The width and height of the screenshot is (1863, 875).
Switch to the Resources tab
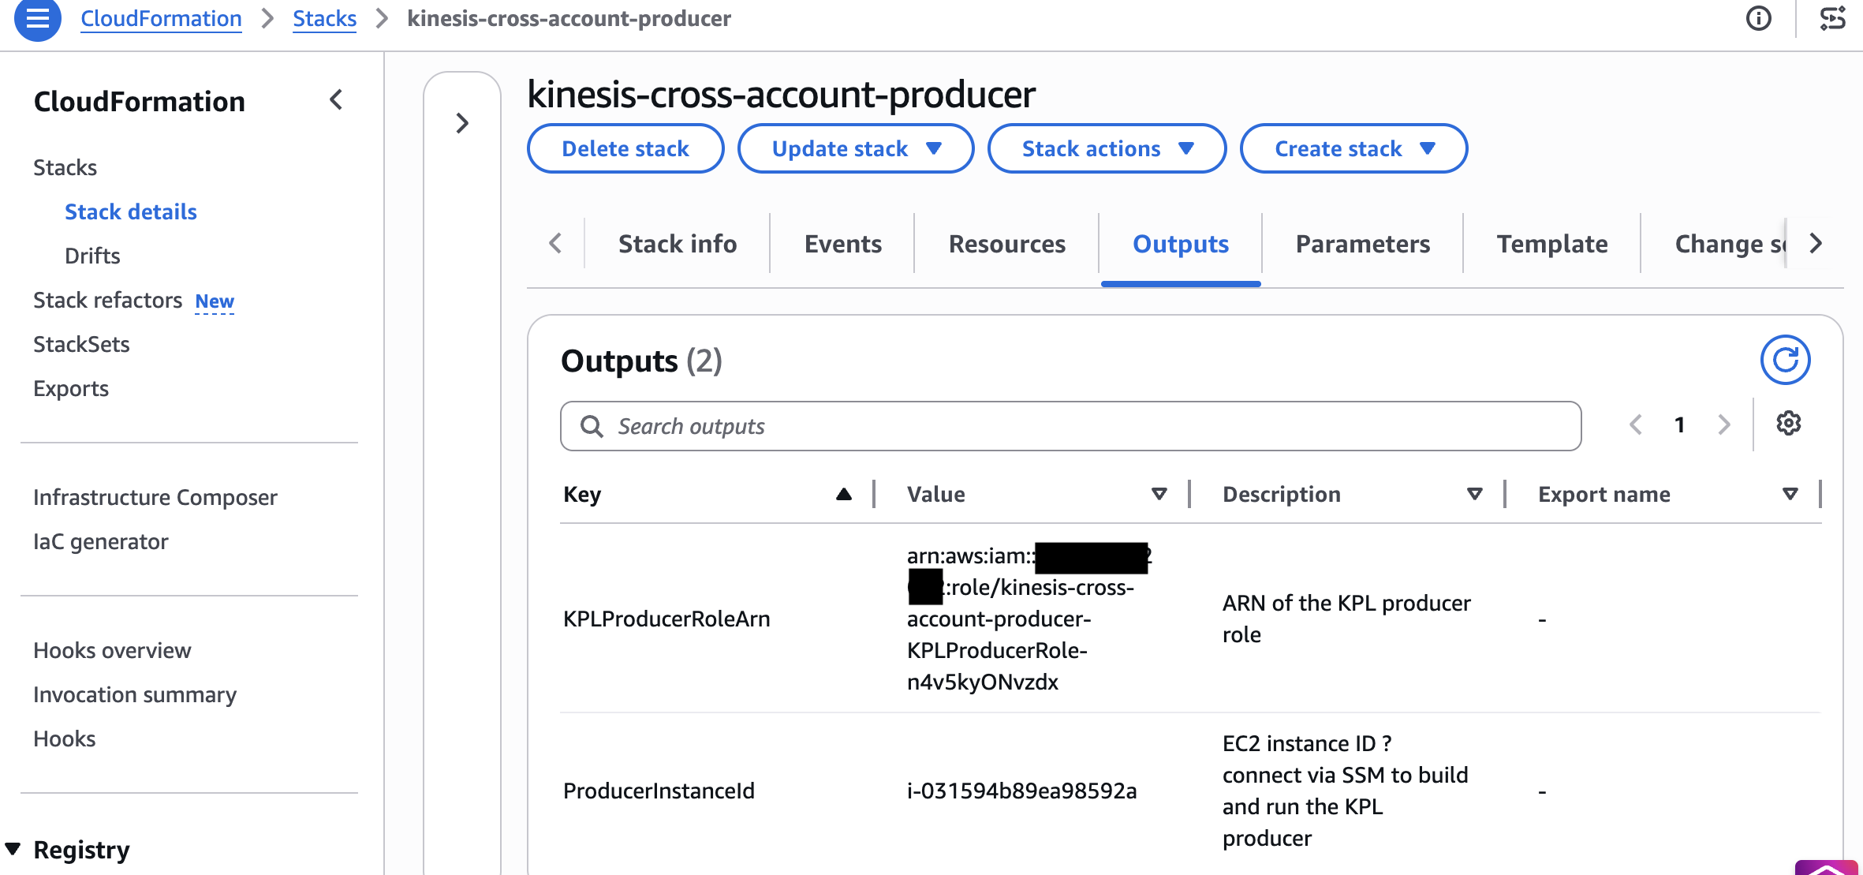pyautogui.click(x=1007, y=244)
